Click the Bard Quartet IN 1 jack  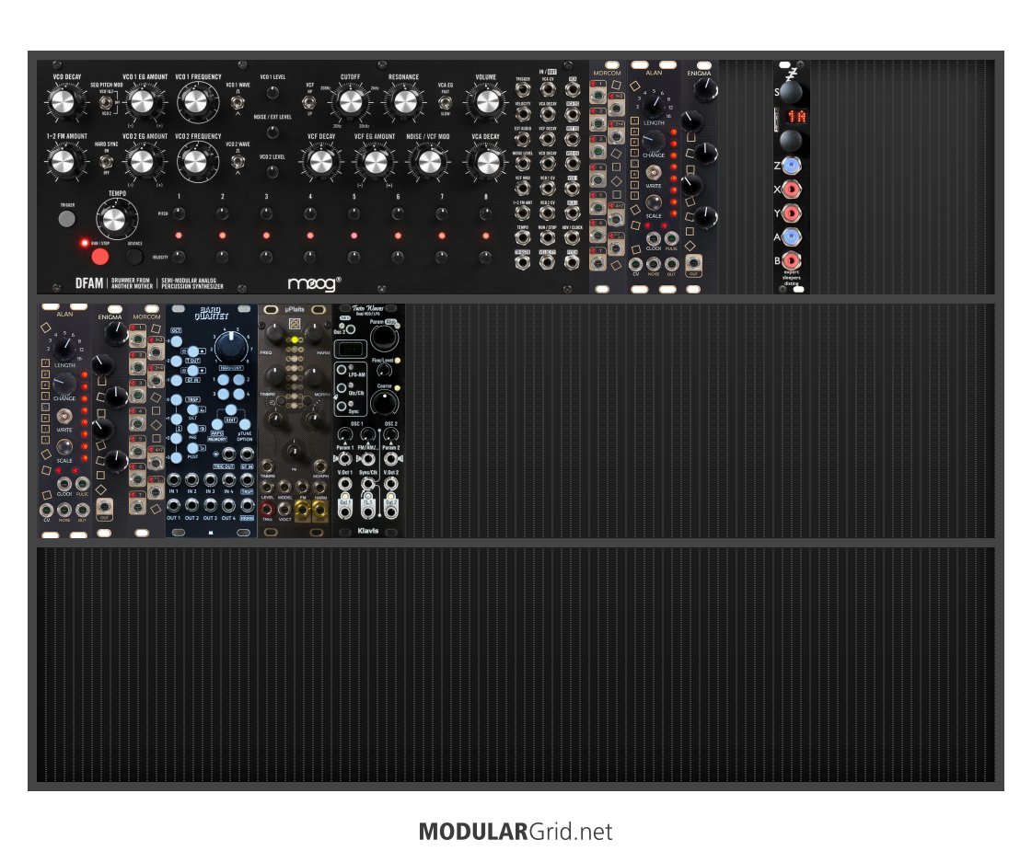tap(173, 480)
